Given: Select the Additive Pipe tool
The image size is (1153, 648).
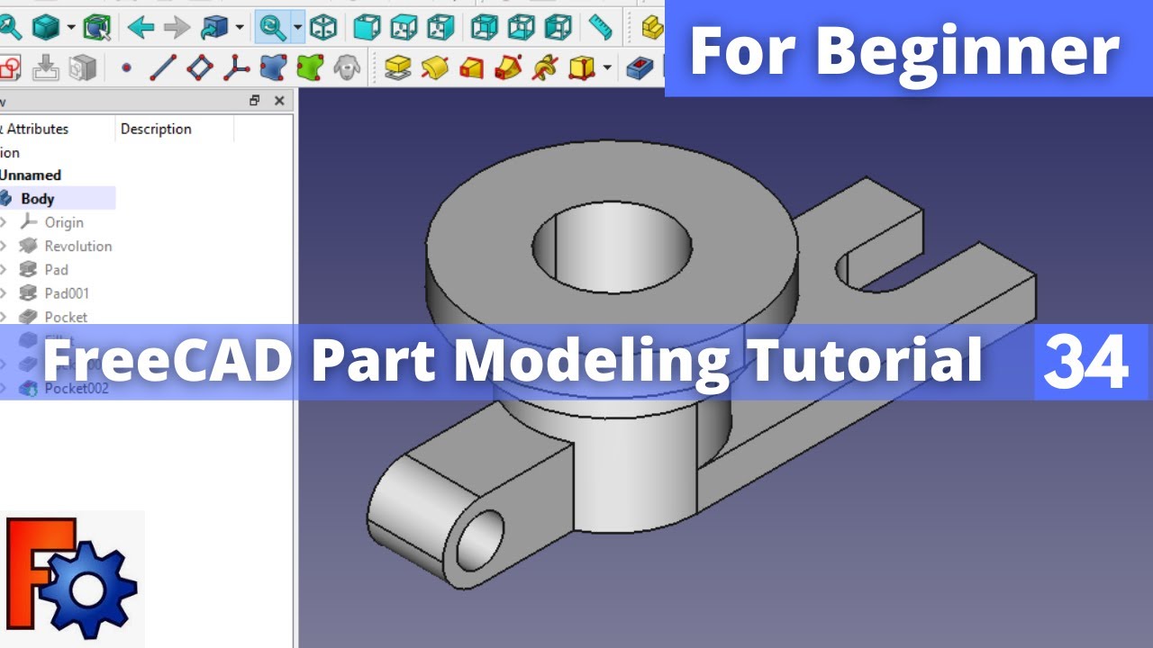Looking at the screenshot, I should pos(508,67).
